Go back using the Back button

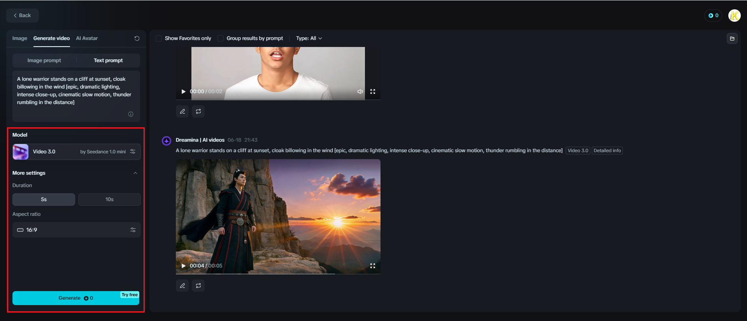point(23,16)
